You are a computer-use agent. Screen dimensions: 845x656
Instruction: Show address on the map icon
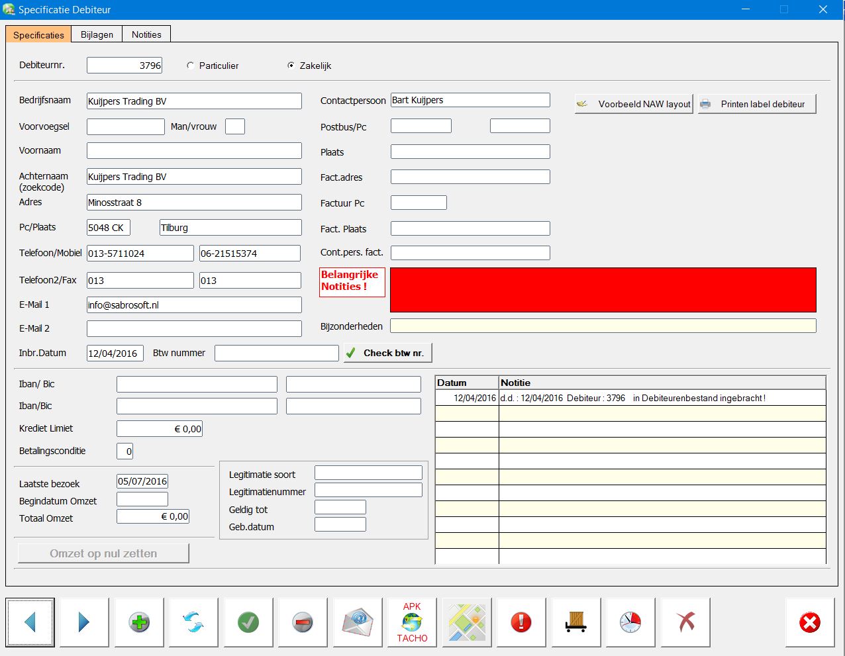click(467, 622)
